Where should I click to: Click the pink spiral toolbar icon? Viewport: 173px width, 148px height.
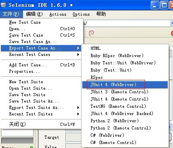(92, 33)
